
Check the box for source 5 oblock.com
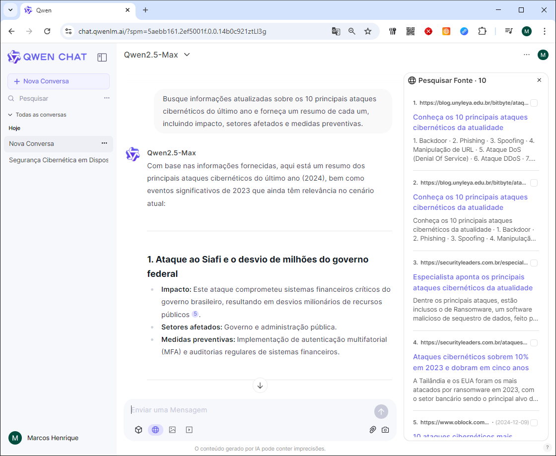534,422
